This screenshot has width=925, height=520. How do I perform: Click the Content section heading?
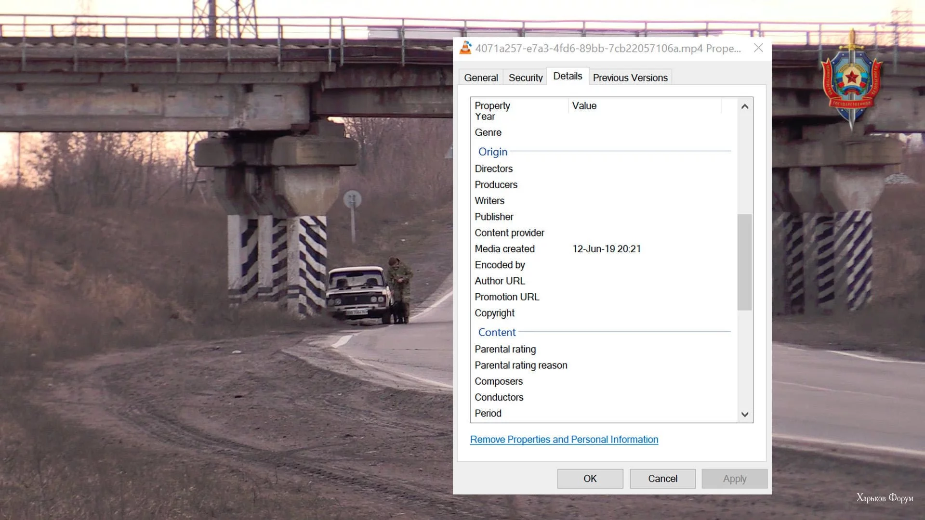point(497,332)
